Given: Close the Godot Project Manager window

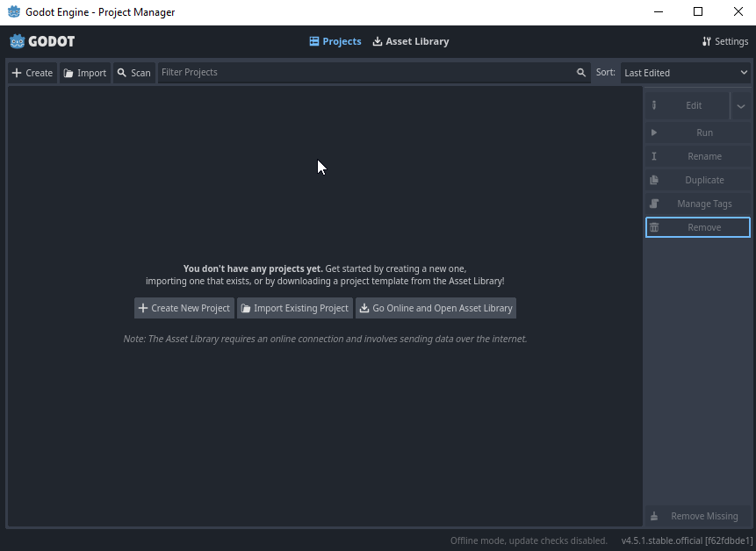Looking at the screenshot, I should tap(738, 11).
